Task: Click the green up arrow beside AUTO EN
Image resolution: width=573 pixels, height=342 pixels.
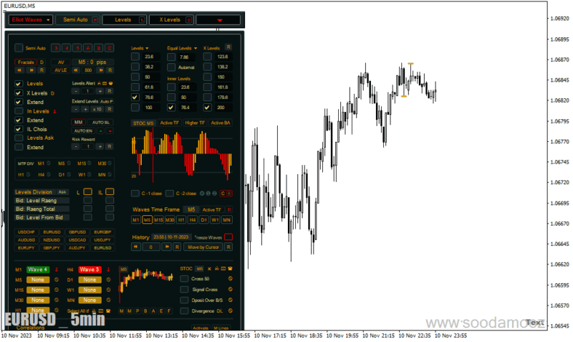Action: coord(101,131)
